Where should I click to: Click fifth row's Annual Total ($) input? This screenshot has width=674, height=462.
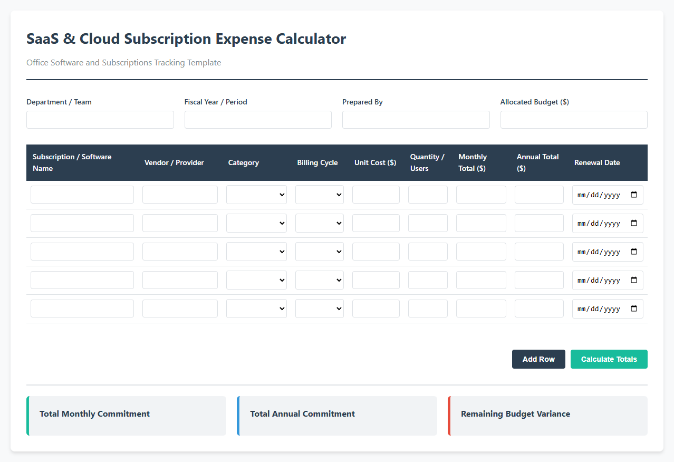(x=539, y=309)
